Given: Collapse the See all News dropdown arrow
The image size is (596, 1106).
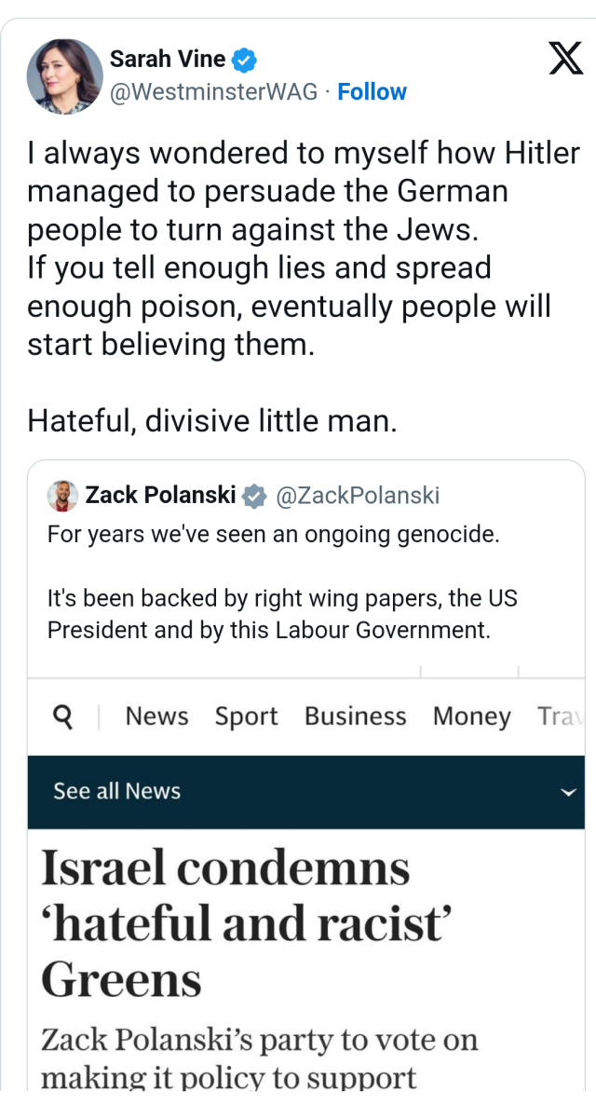Looking at the screenshot, I should (x=568, y=791).
